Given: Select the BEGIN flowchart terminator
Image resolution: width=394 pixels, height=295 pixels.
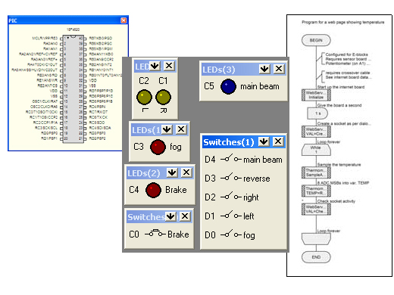Looking at the screenshot, I should 316,40.
